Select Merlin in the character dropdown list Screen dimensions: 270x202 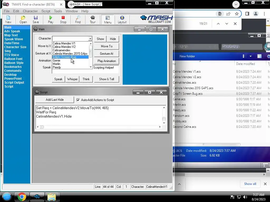70,64
